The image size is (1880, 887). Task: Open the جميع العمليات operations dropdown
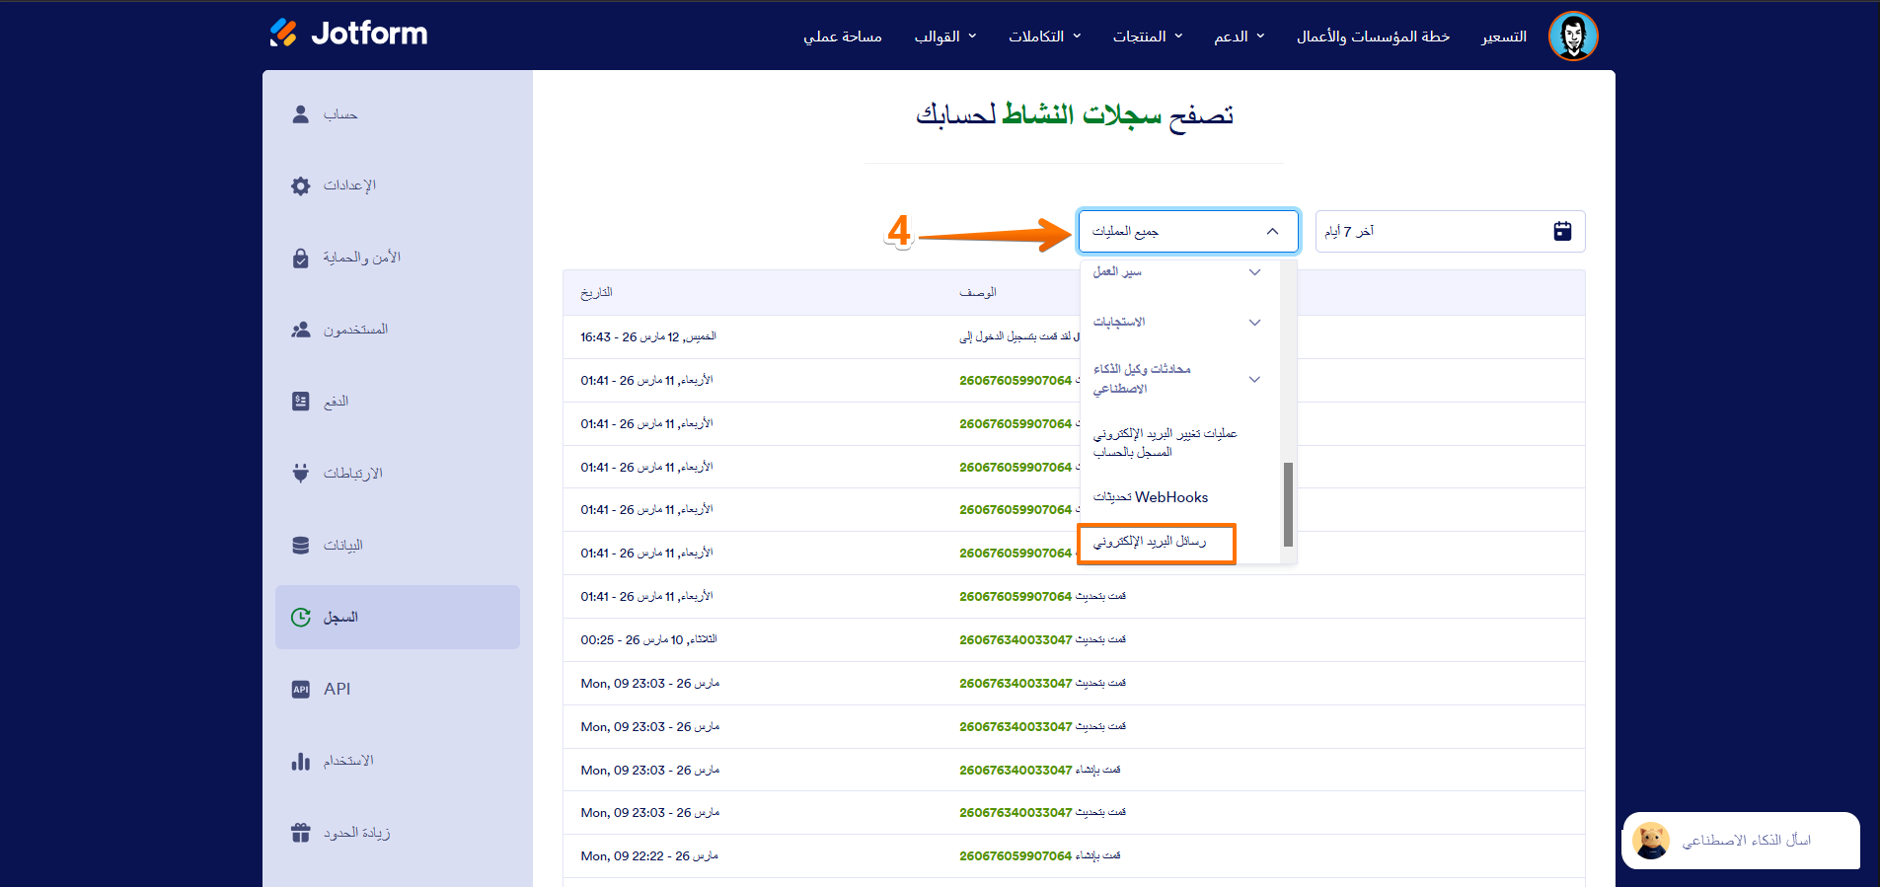point(1188,231)
